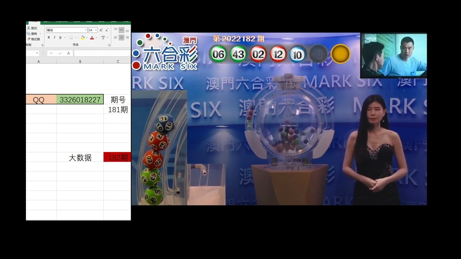Expand the phonetic guide dropdown arrow
The image size is (461, 259).
[107, 37]
